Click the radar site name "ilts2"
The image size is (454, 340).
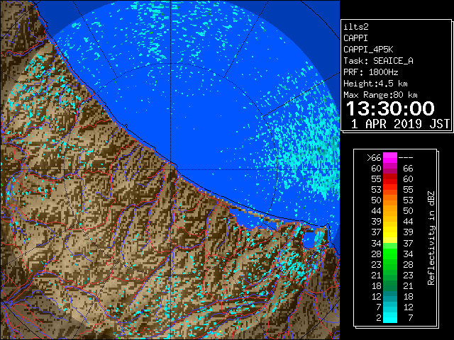356,27
